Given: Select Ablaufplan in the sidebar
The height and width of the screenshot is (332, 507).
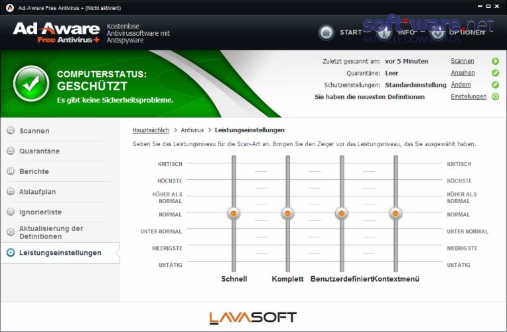Looking at the screenshot, I should point(60,192).
